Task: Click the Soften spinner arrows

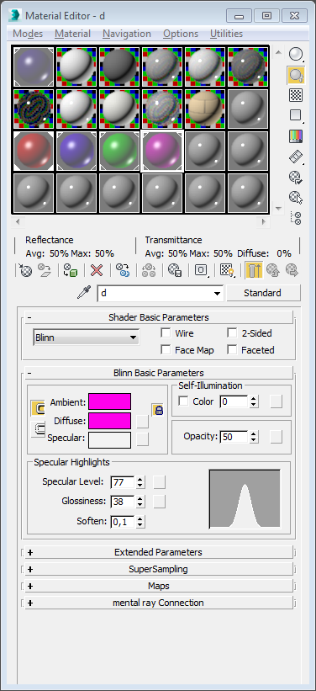Action: 140,522
